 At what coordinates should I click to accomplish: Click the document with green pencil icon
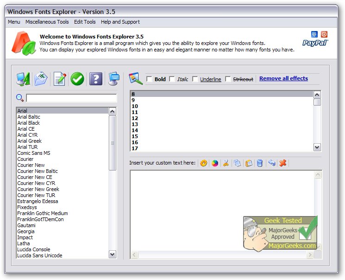point(60,79)
